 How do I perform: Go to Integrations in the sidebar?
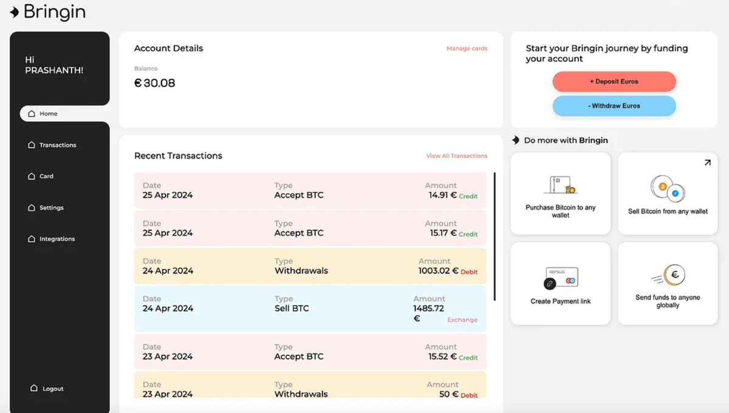[x=57, y=239]
